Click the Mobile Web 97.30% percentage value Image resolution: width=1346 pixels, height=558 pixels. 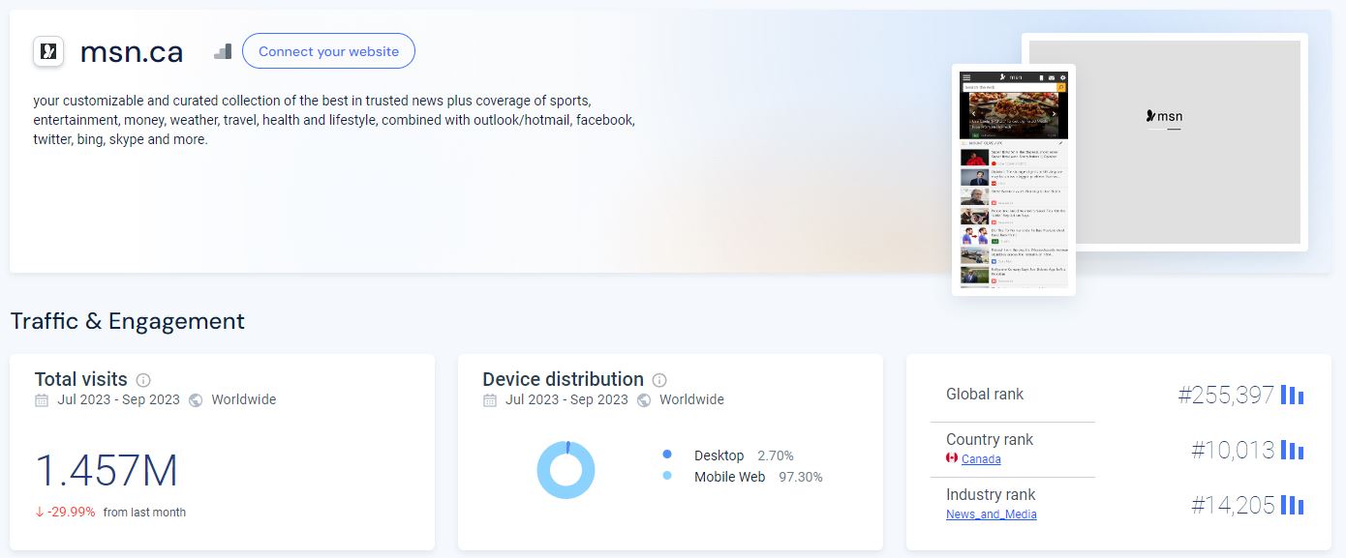[801, 477]
